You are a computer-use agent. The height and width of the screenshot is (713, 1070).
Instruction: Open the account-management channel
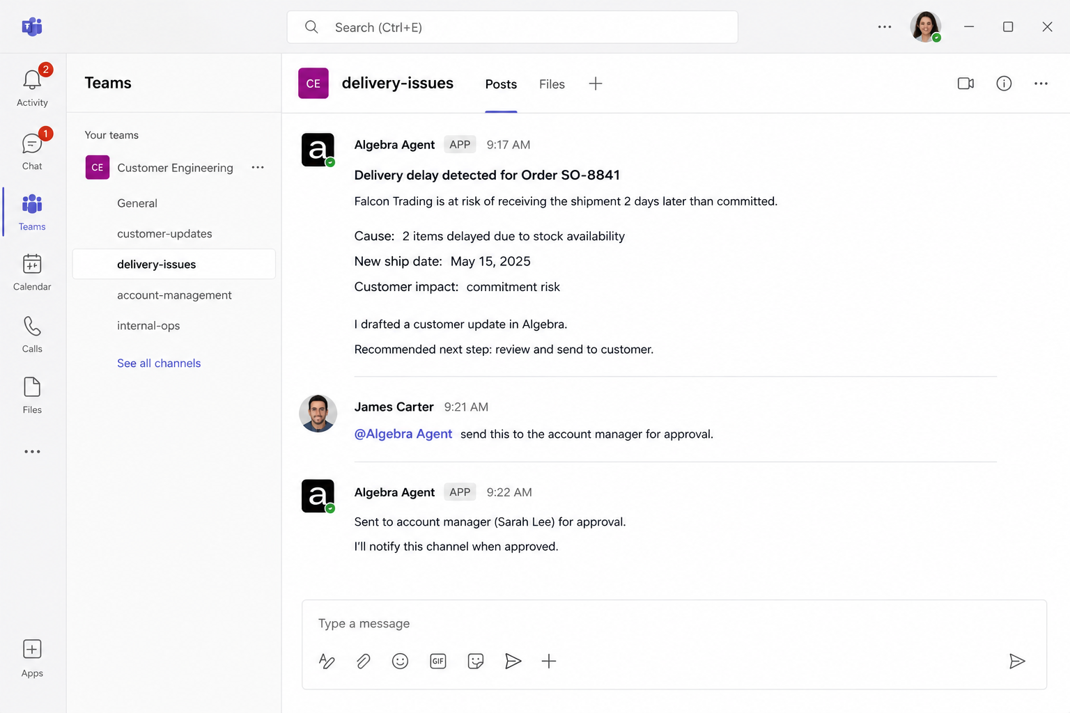pos(174,295)
